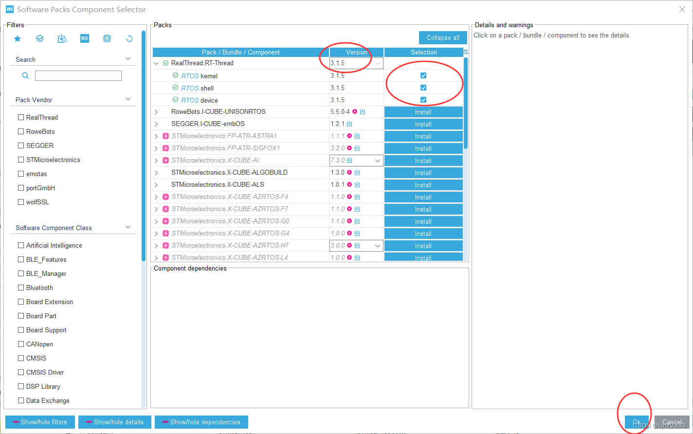Click the download icon on SEGGER.I-CUBE-embOS row
Image resolution: width=693 pixels, height=434 pixels.
point(349,124)
